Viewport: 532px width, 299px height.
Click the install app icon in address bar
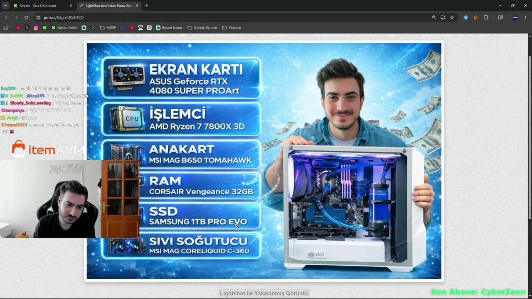tap(443, 17)
